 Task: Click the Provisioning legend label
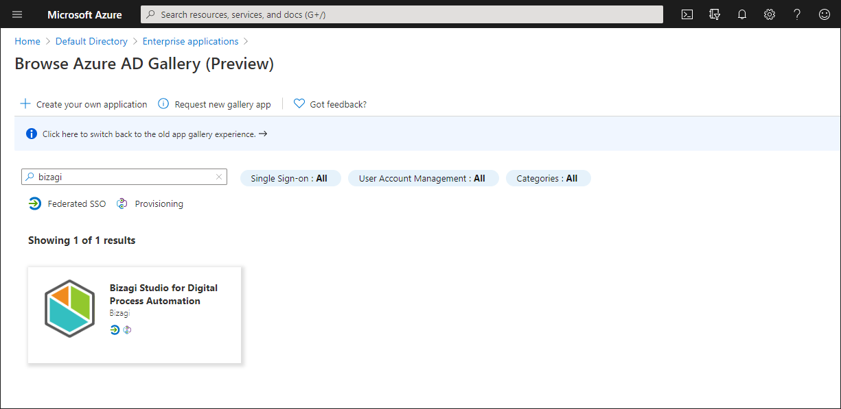[x=159, y=203]
